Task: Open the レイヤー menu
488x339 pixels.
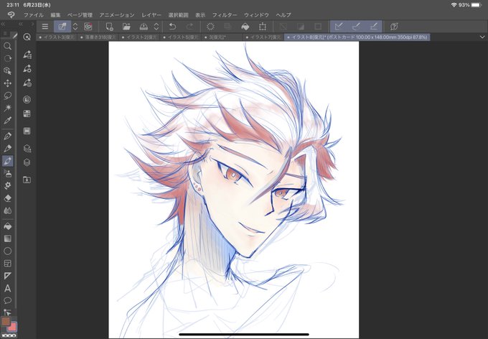Action: (151, 15)
